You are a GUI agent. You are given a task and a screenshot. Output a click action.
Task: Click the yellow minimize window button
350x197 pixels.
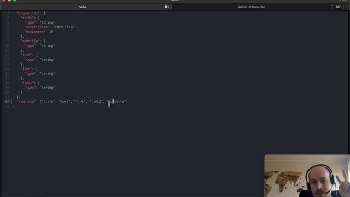click(9, 1)
